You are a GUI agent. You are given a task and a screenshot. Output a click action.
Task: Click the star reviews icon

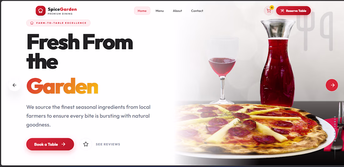click(x=86, y=144)
